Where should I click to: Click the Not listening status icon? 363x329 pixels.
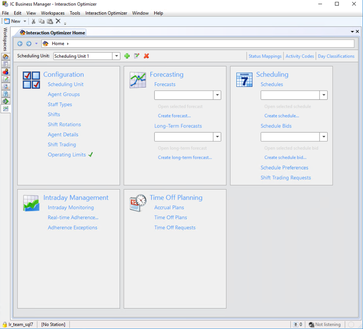[x=311, y=324]
